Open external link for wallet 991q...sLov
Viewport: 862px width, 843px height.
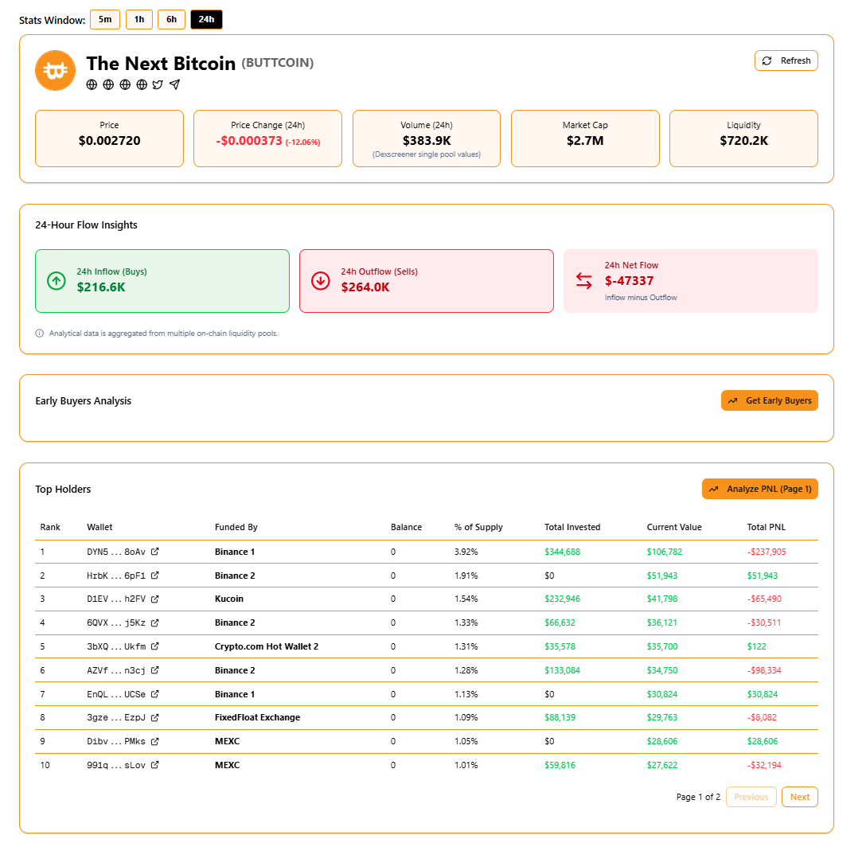(x=155, y=765)
